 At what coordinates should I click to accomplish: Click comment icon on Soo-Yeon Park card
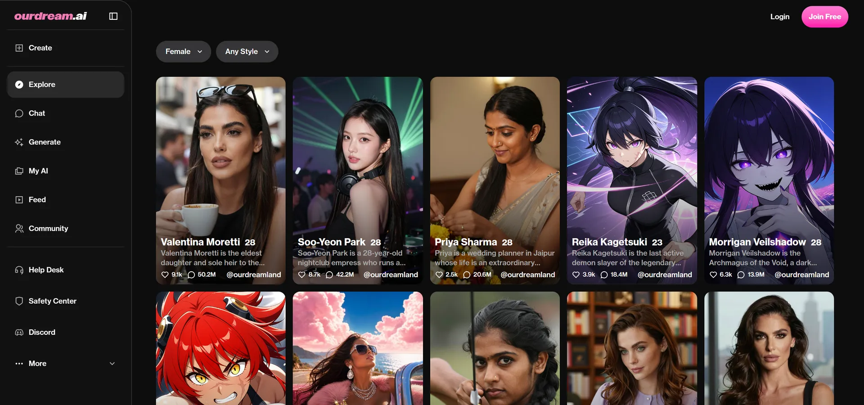tap(329, 274)
